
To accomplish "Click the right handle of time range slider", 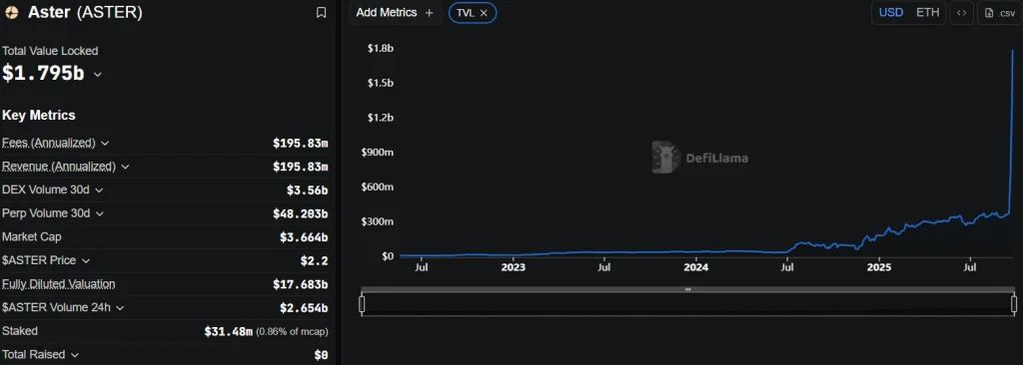I will pyautogui.click(x=1014, y=304).
